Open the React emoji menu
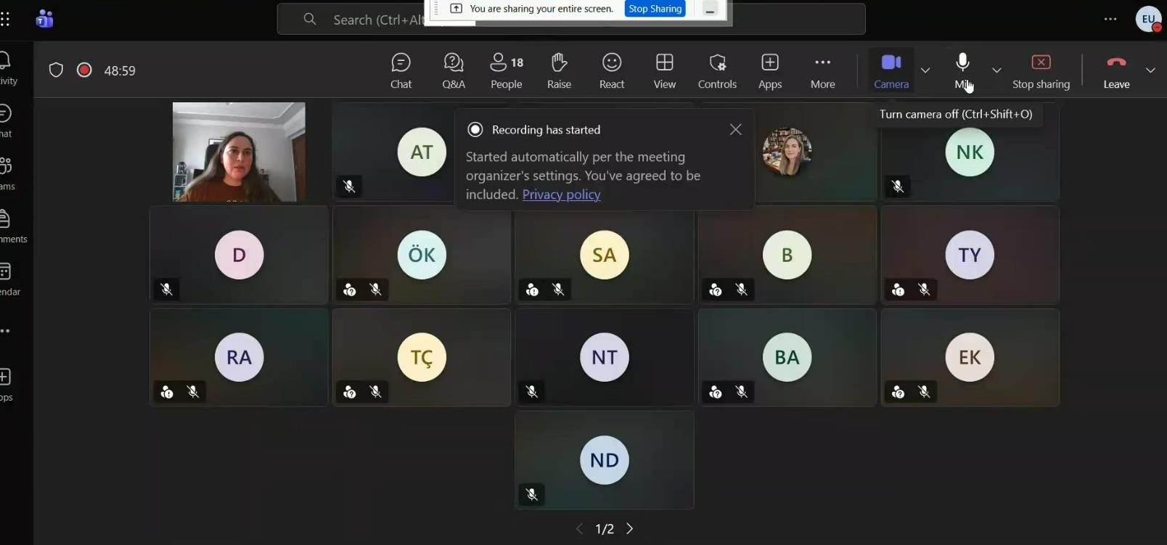1167x545 pixels. pos(612,71)
